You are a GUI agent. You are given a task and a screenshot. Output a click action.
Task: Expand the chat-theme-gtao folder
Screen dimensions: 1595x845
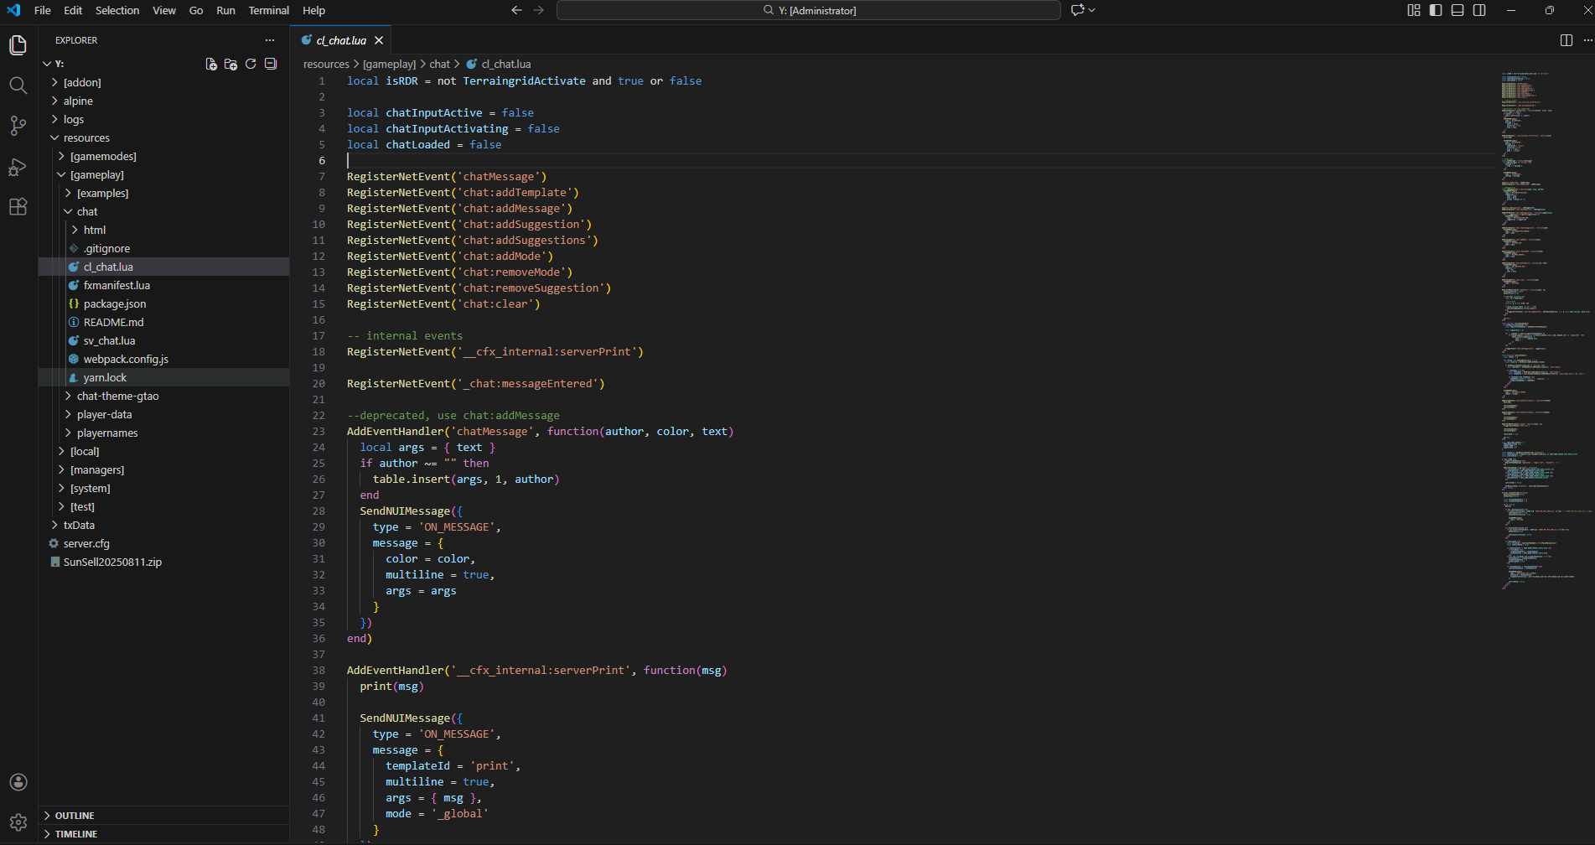117,396
